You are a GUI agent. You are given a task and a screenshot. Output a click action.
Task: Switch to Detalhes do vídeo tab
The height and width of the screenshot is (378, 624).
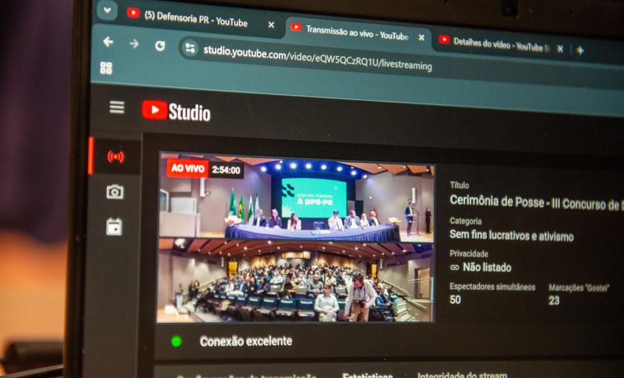pyautogui.click(x=494, y=44)
